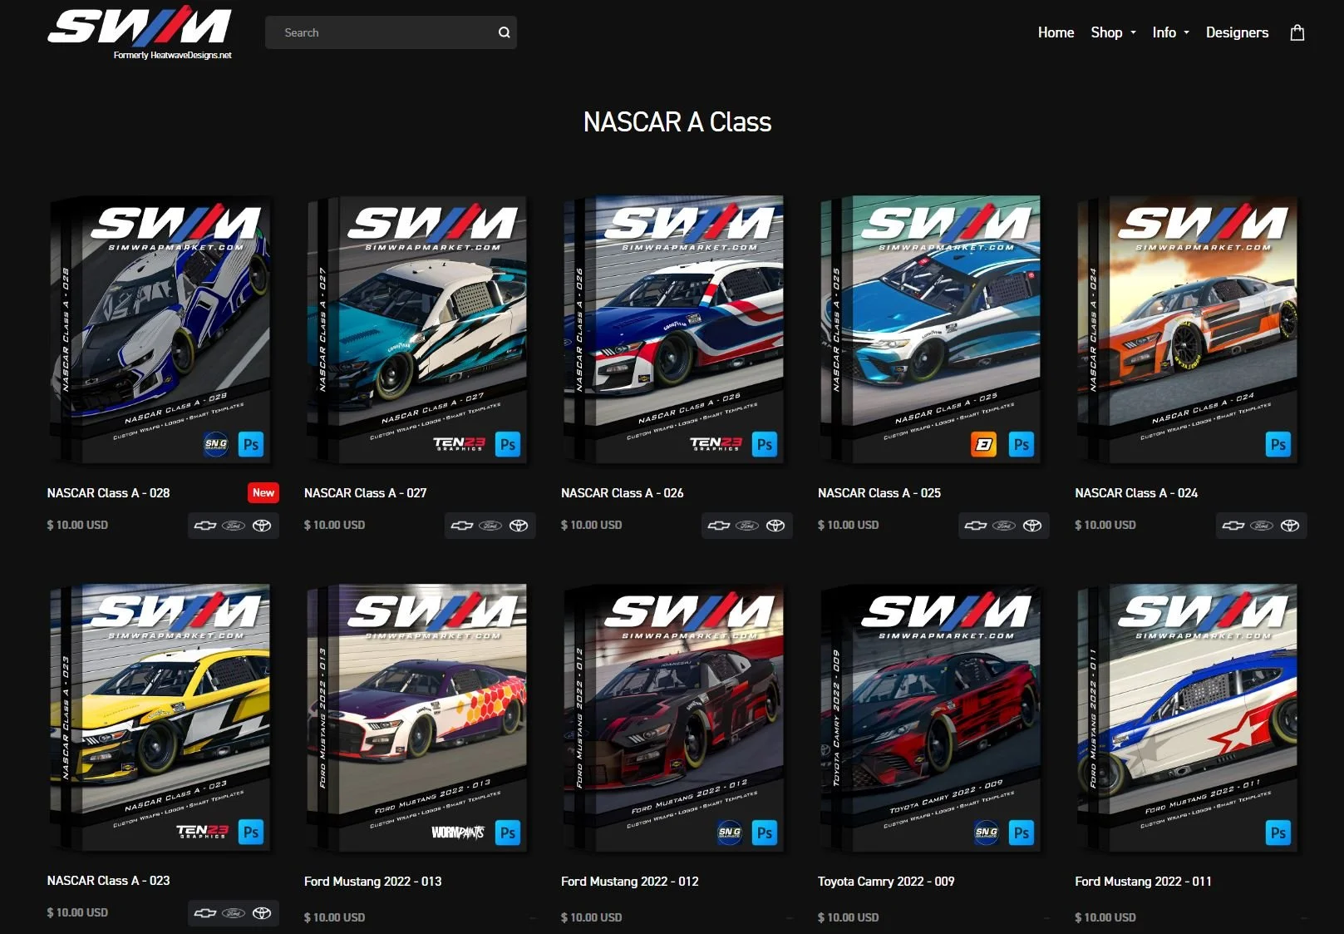Viewport: 1344px width, 934px height.
Task: View orange NASCAR Class A - 024 box image
Action: pyautogui.click(x=1189, y=329)
